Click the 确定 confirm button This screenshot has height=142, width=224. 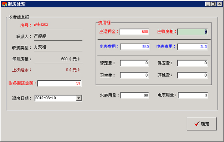[x=202, y=124]
